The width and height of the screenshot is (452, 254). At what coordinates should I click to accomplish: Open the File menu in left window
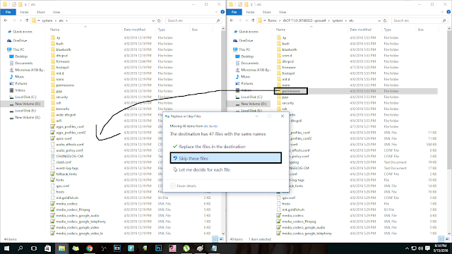point(8,12)
